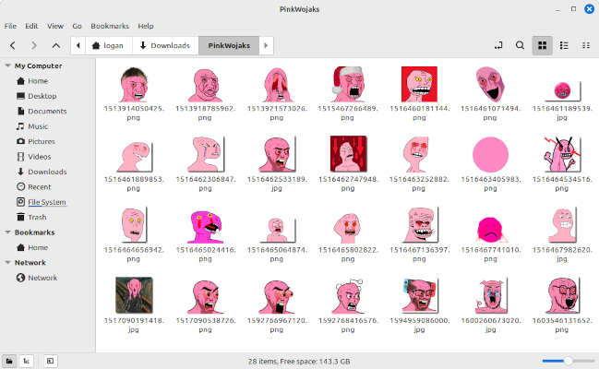Collapse the My Computer section
The width and height of the screenshot is (599, 369).
coord(7,65)
